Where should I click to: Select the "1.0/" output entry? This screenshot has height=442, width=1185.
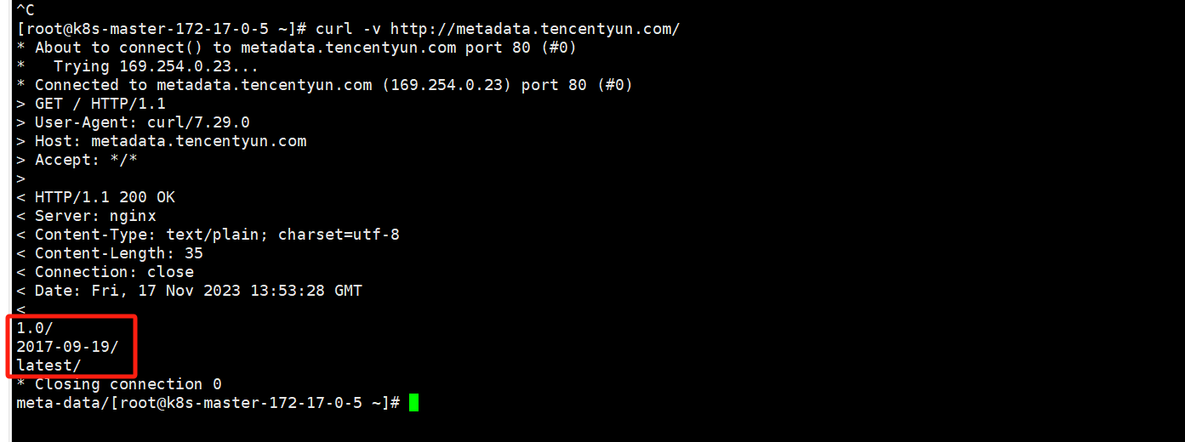(35, 328)
